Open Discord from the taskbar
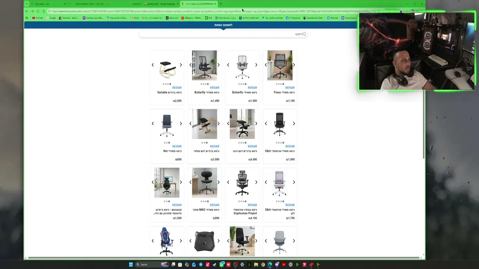 (277, 265)
